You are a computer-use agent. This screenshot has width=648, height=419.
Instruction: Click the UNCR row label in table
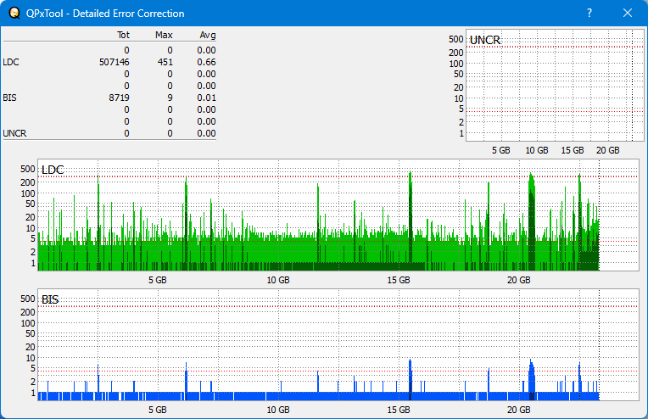tap(14, 133)
